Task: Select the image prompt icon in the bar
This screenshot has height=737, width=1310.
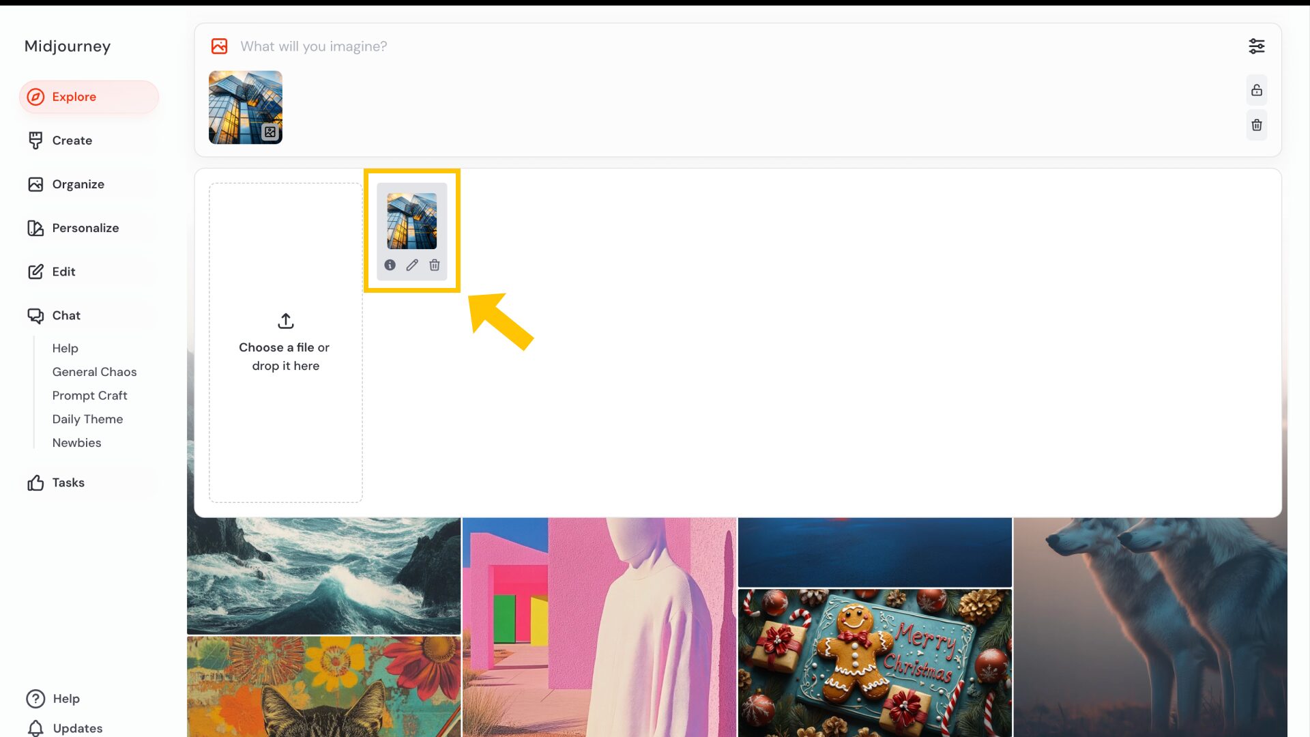Action: point(219,46)
